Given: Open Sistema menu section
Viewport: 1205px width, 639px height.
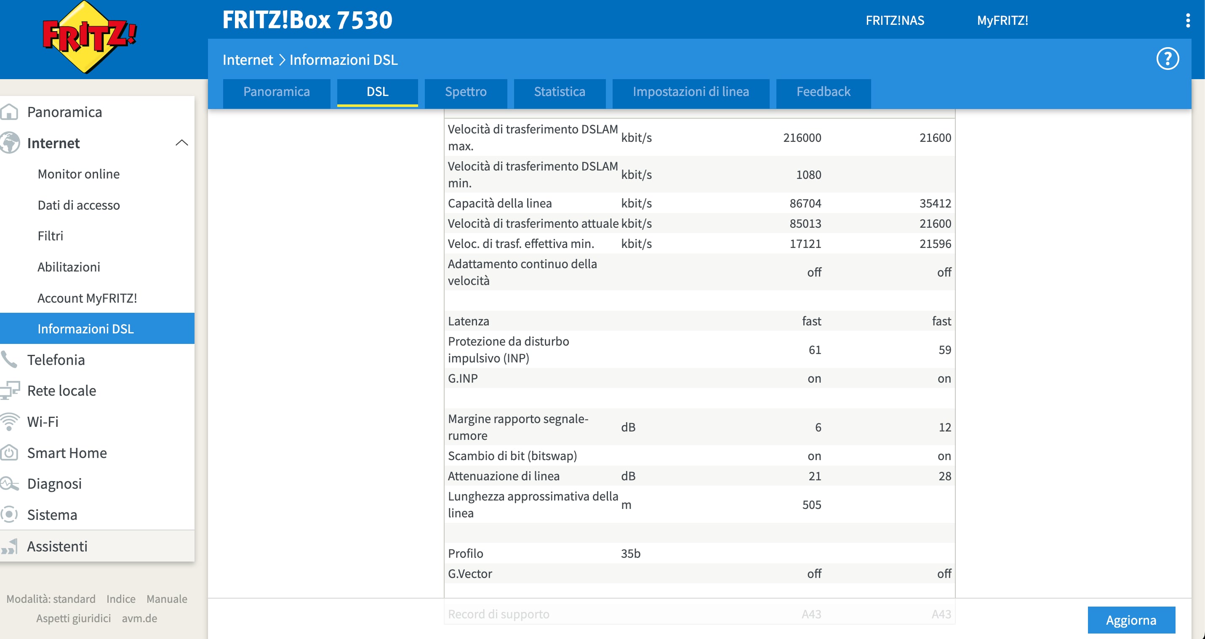Looking at the screenshot, I should click(52, 514).
